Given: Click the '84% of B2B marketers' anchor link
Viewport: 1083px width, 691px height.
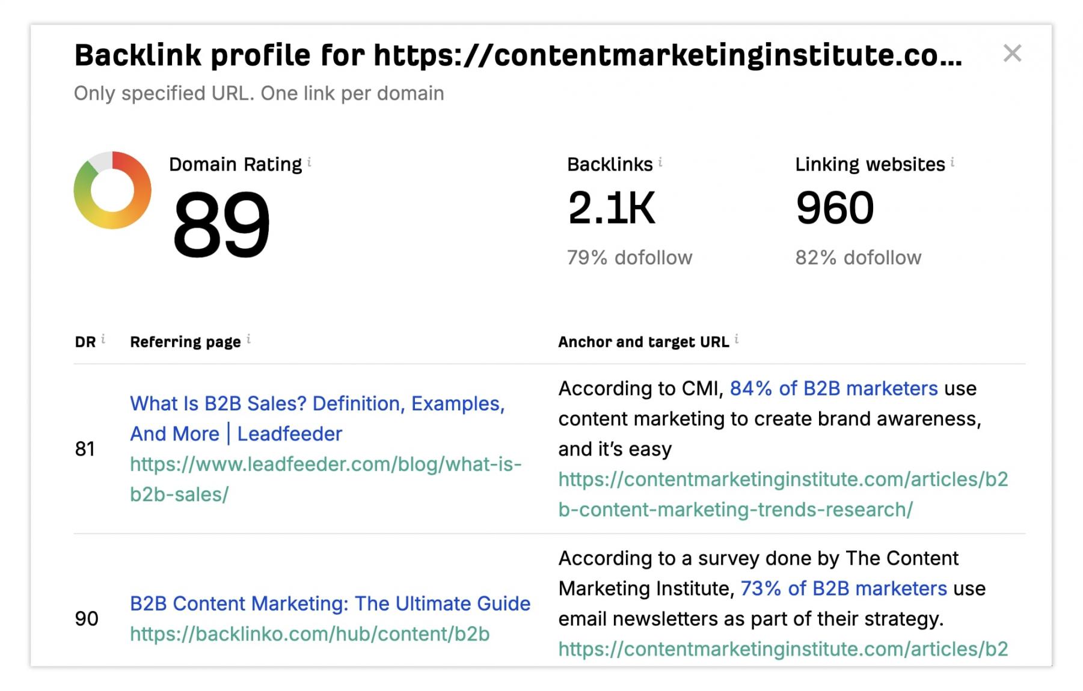Looking at the screenshot, I should [833, 388].
